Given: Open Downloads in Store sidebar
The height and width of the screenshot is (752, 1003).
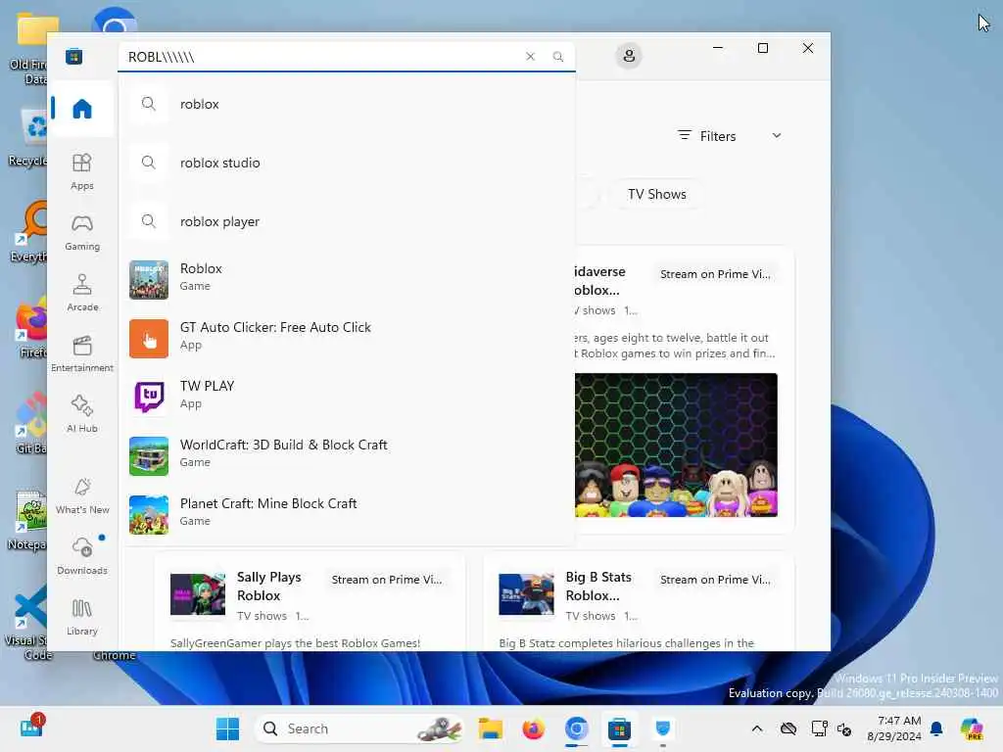Looking at the screenshot, I should 82,556.
